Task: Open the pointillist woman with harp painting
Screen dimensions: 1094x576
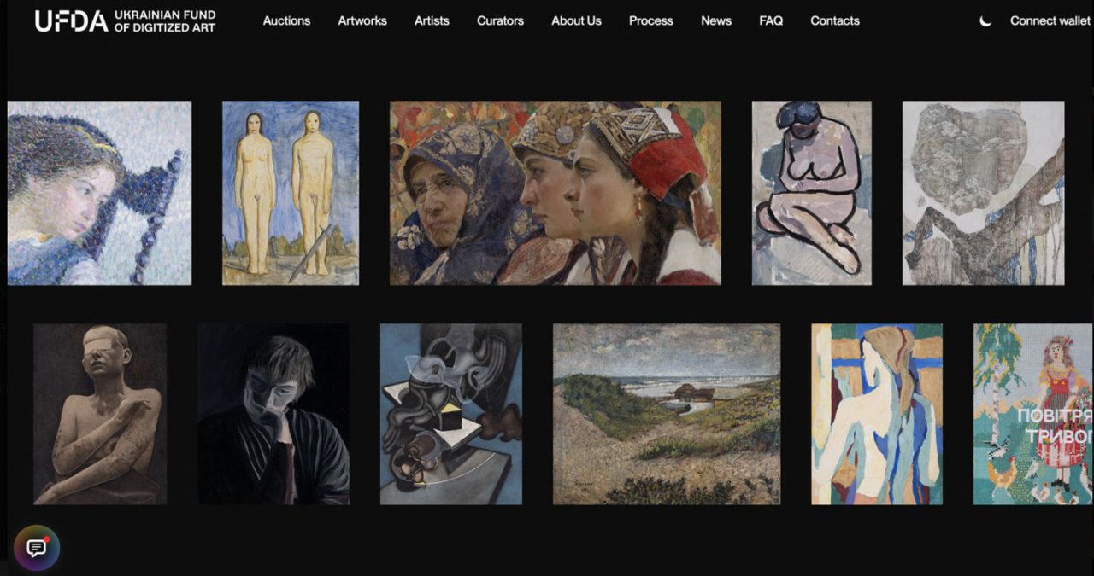Action: (99, 193)
